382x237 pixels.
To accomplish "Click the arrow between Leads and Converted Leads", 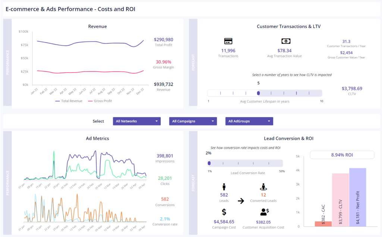I will coord(241,201).
